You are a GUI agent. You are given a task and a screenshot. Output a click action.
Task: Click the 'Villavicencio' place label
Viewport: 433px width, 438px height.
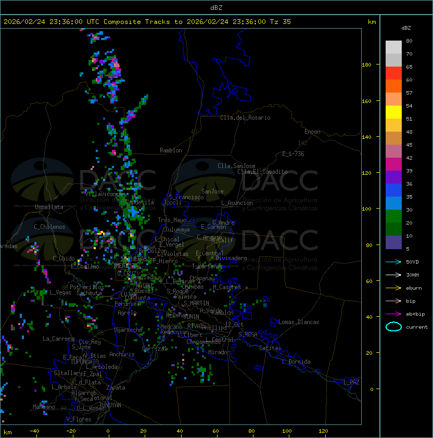[x=105, y=194]
